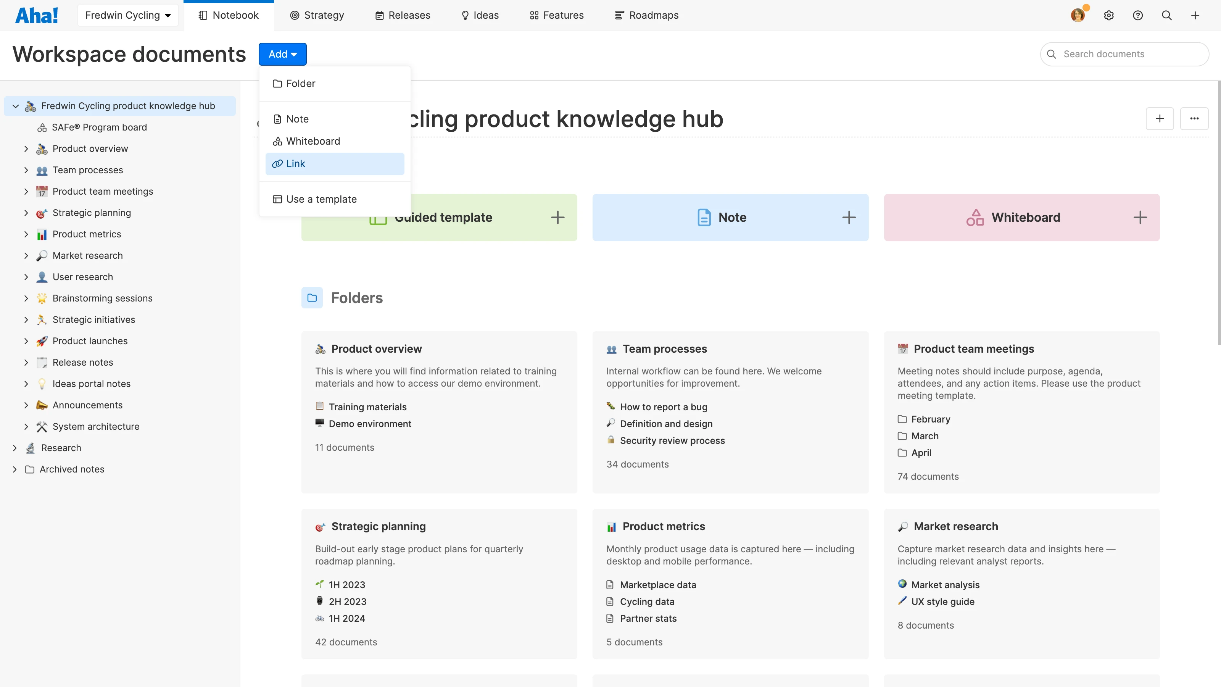Image resolution: width=1221 pixels, height=687 pixels.
Task: Add a note via the Note card plus icon
Action: (849, 217)
